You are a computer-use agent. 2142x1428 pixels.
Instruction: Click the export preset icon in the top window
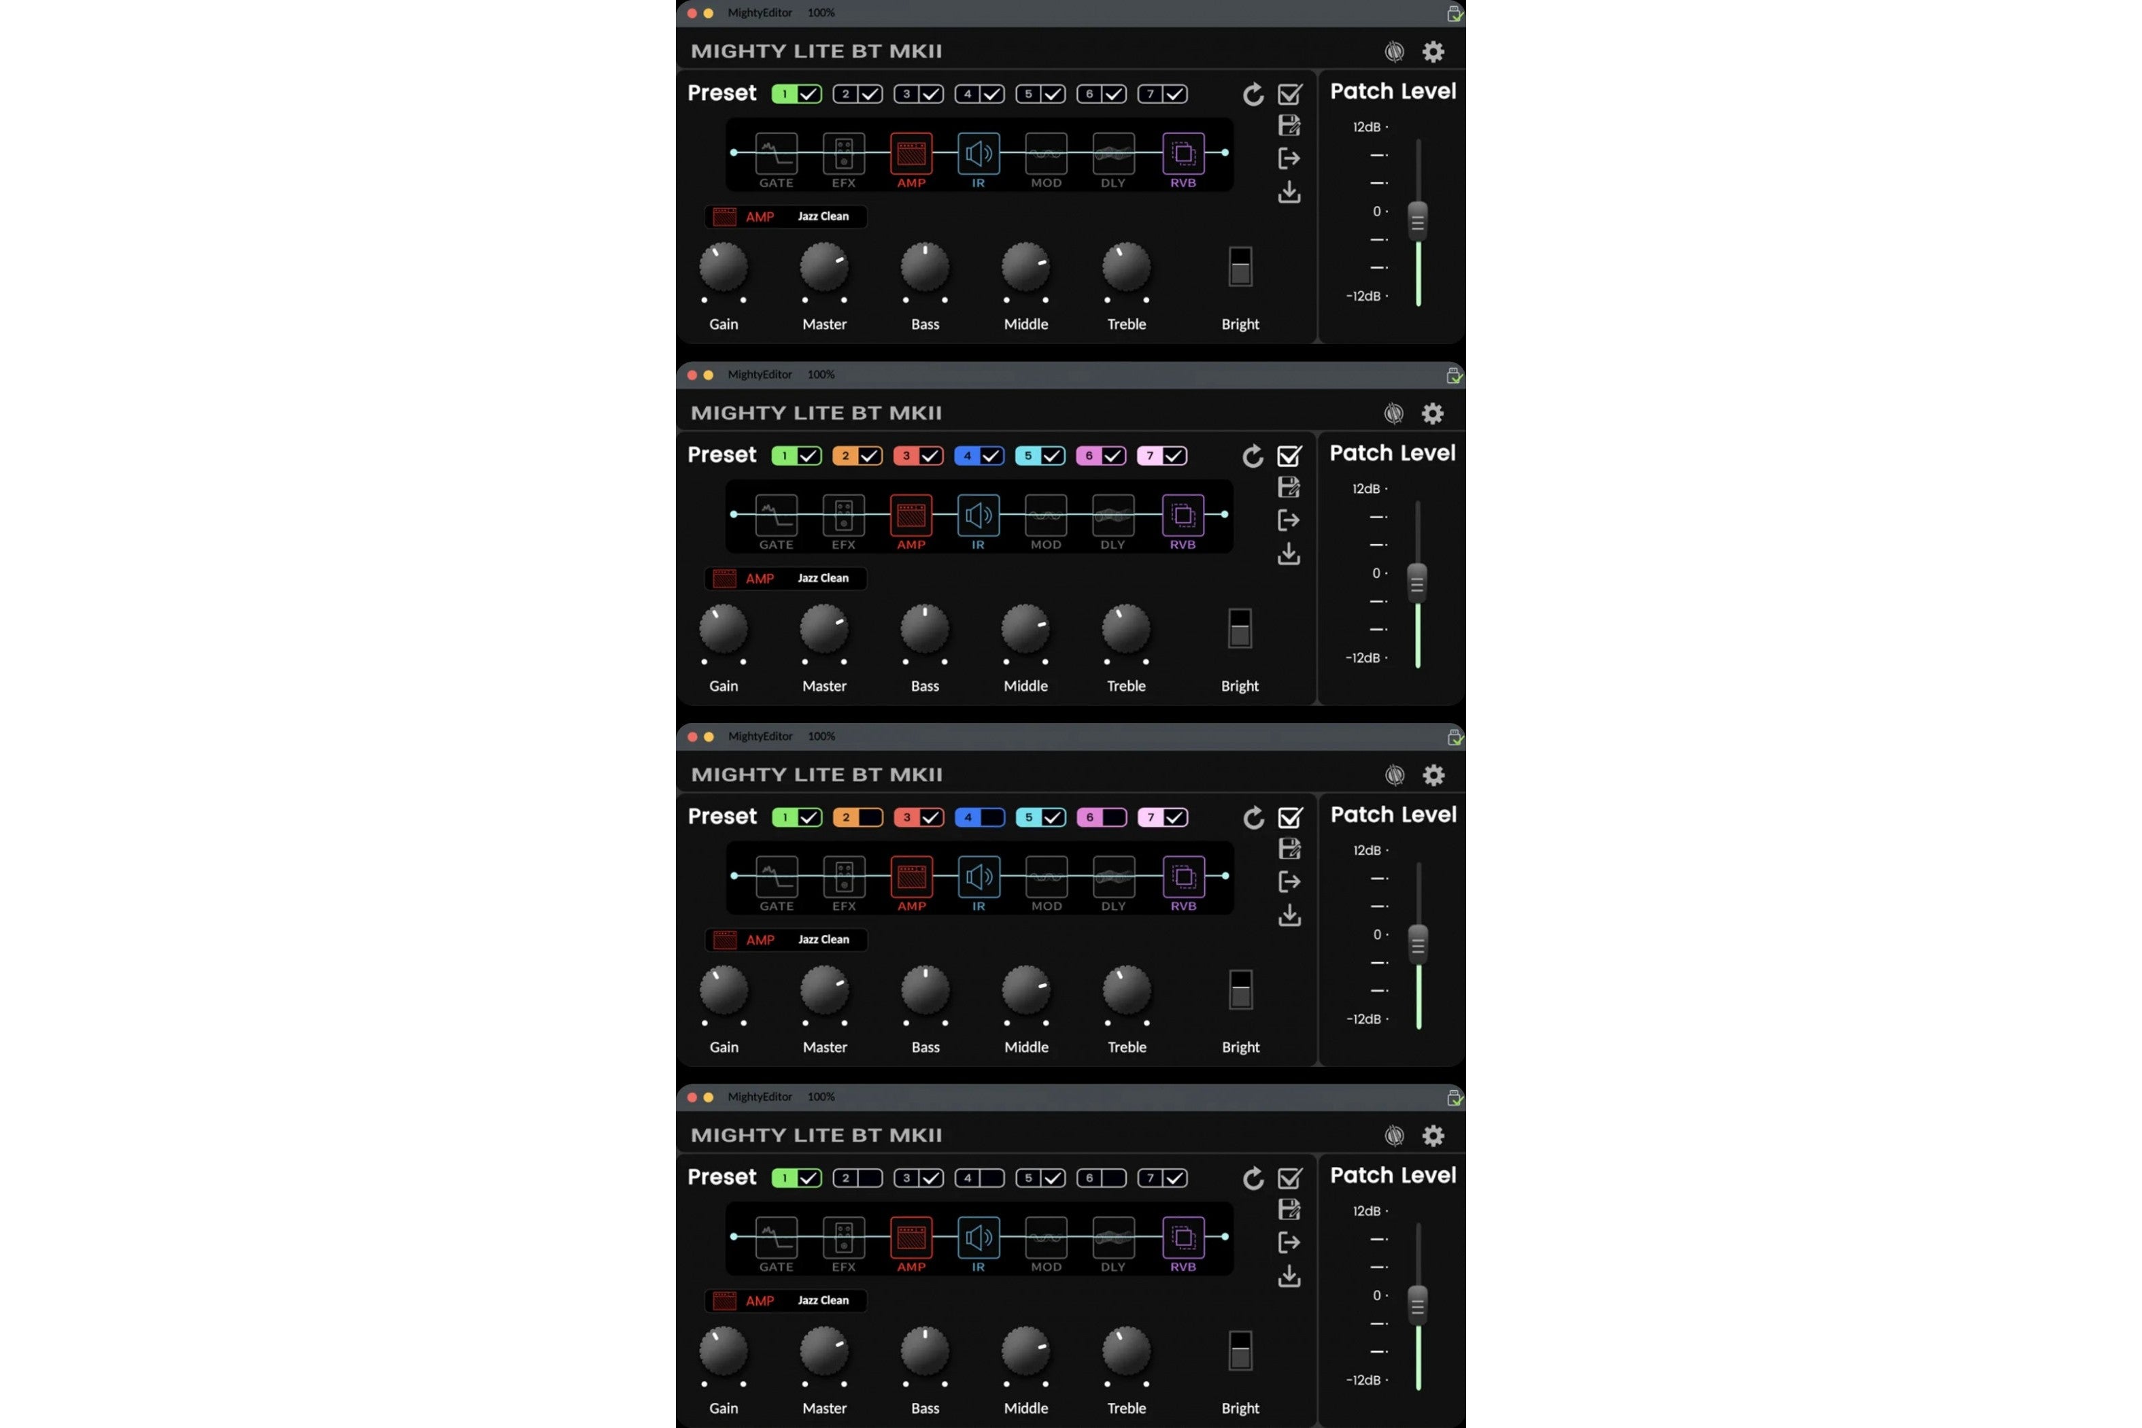pos(1289,158)
